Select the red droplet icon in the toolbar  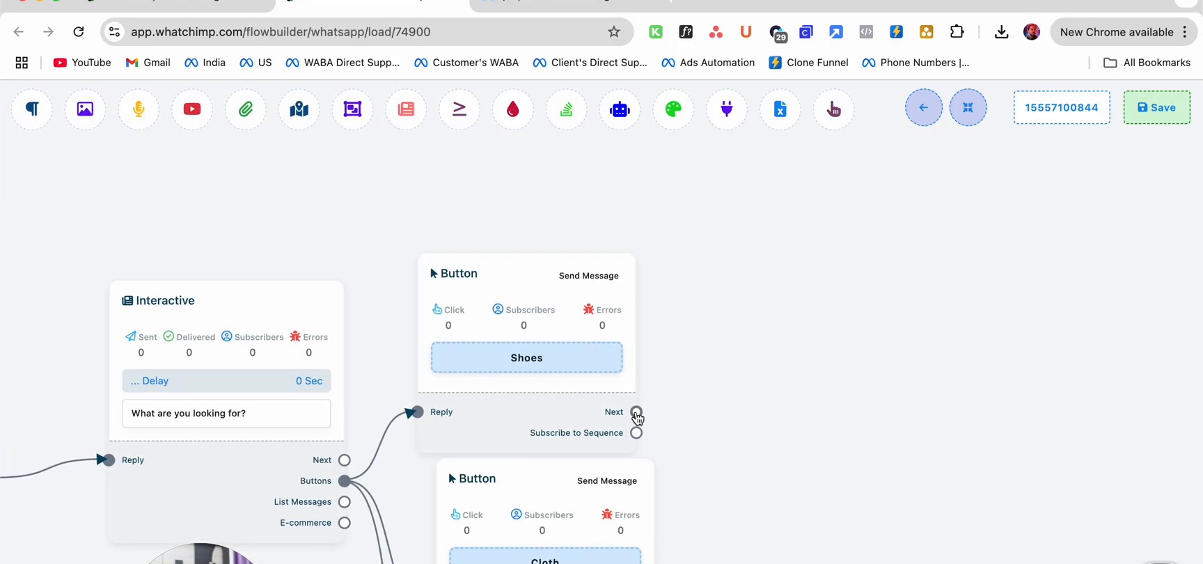click(x=513, y=109)
